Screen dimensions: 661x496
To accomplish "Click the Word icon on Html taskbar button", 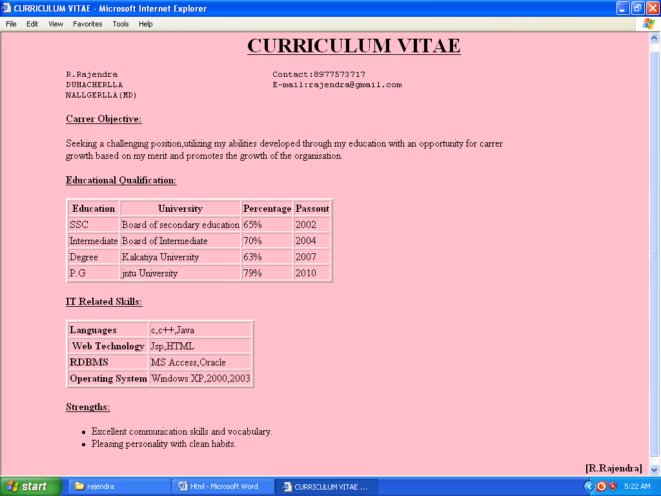I will click(x=183, y=486).
